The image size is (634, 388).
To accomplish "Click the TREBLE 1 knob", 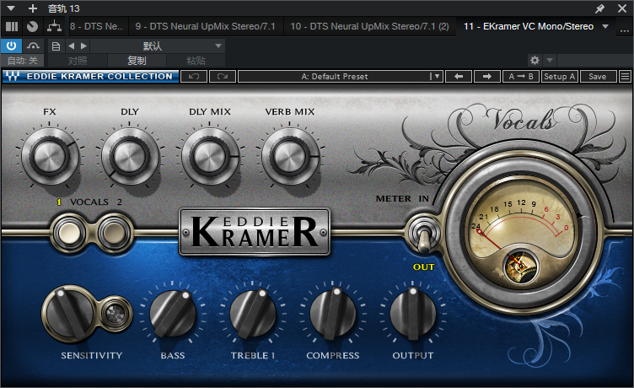I will (253, 314).
